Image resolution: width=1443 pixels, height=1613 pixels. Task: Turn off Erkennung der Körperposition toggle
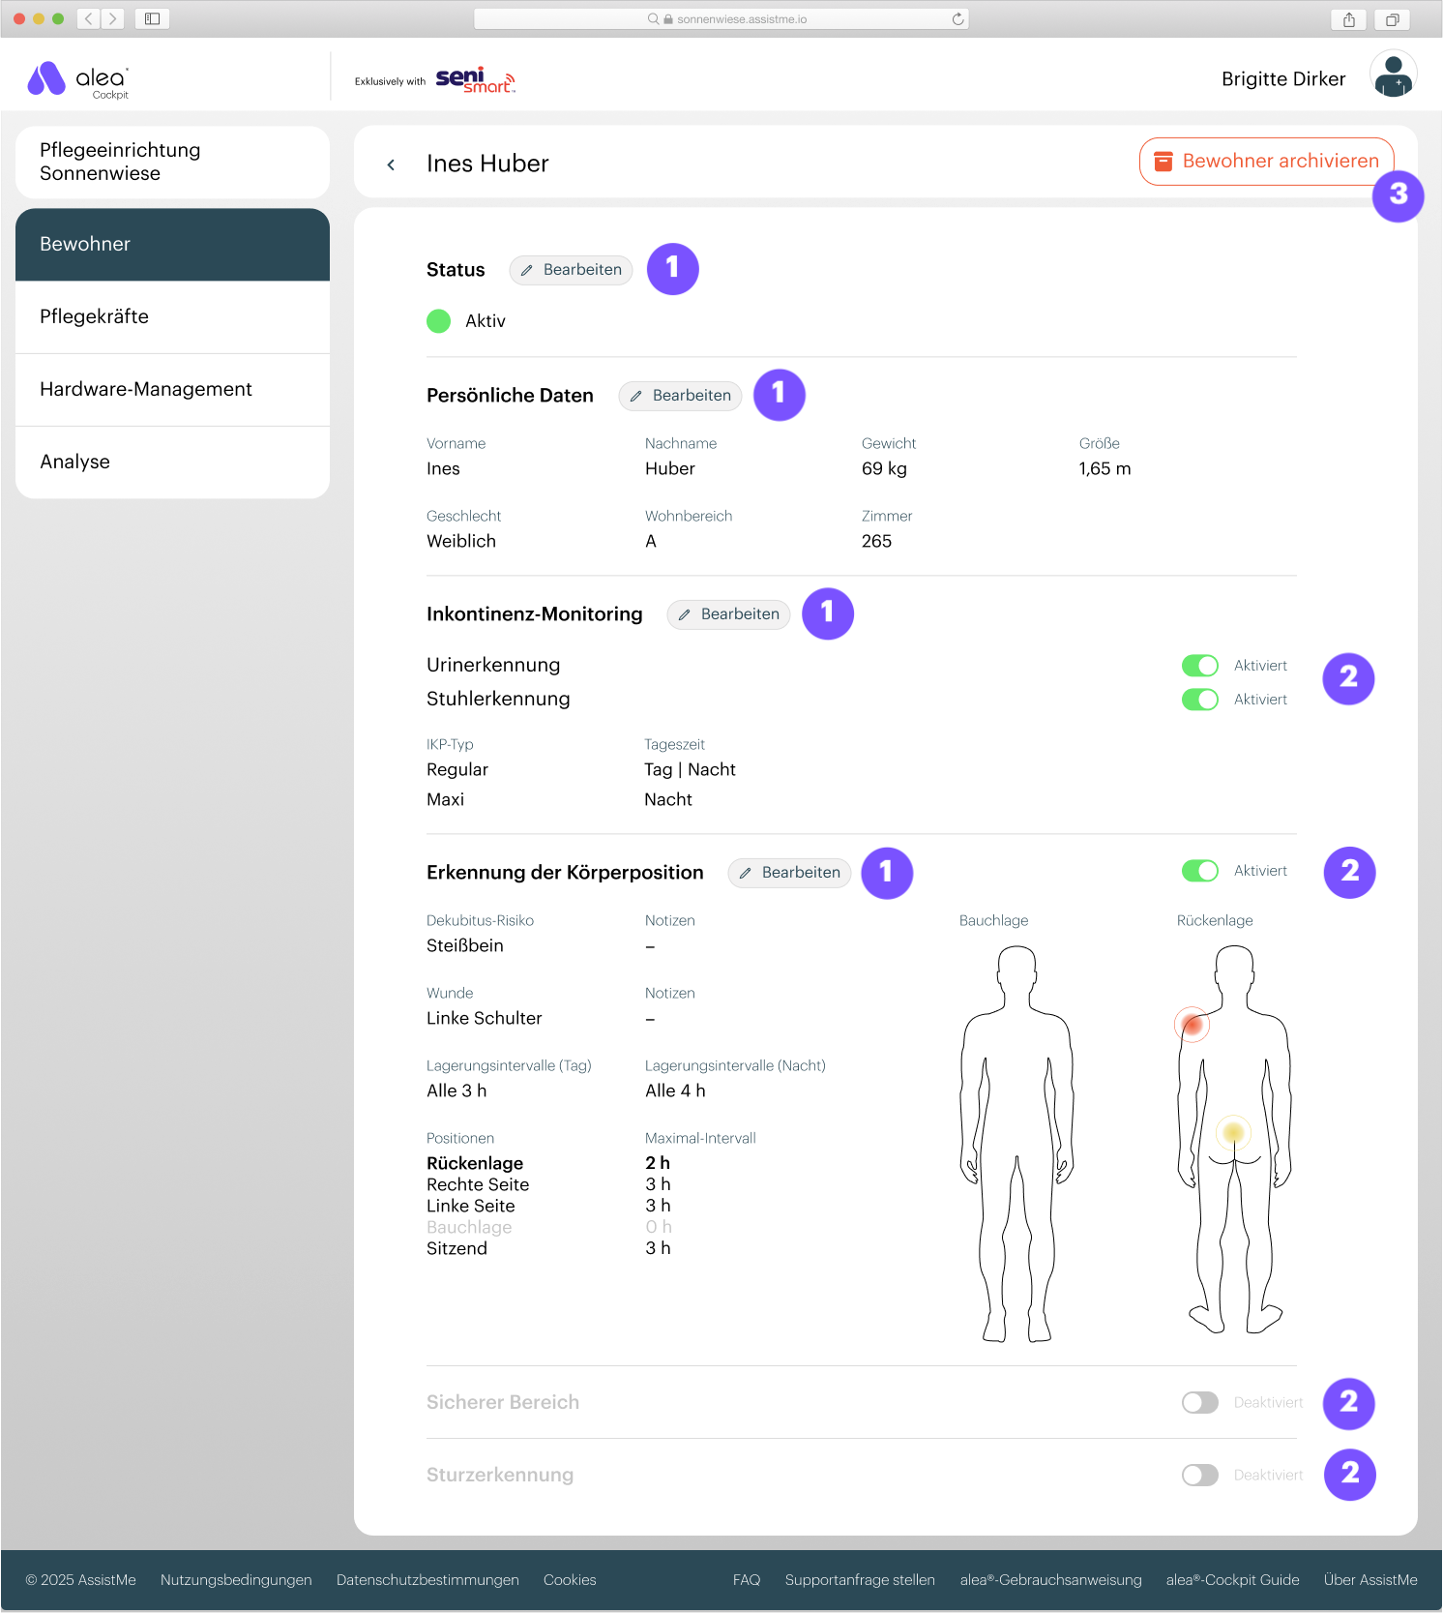point(1199,871)
